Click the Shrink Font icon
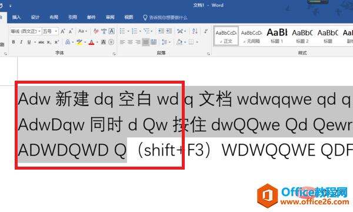353x212 pixels. (71, 31)
